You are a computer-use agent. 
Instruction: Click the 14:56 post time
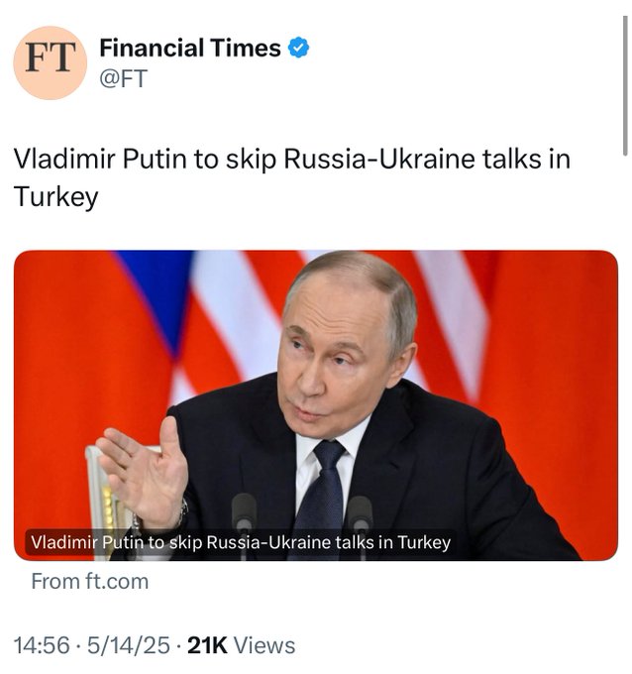click(x=42, y=645)
